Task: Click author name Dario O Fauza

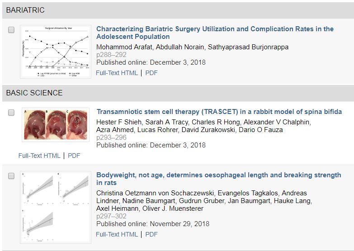Action: click(x=261, y=130)
